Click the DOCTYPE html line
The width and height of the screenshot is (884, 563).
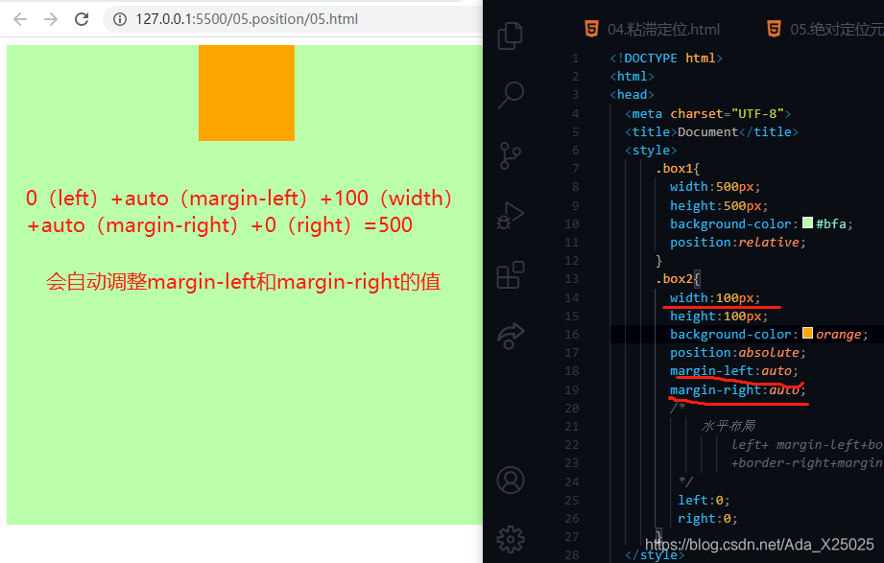pos(666,59)
